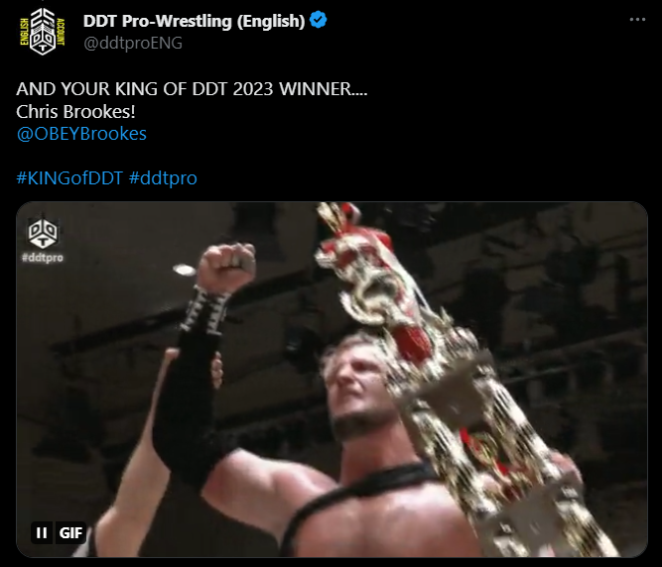Open the #ddtpro hashtag in the tweet text

point(163,177)
